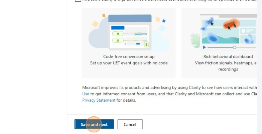
Task: Click the orange heatmap blob with cursors
Action: [231, 24]
